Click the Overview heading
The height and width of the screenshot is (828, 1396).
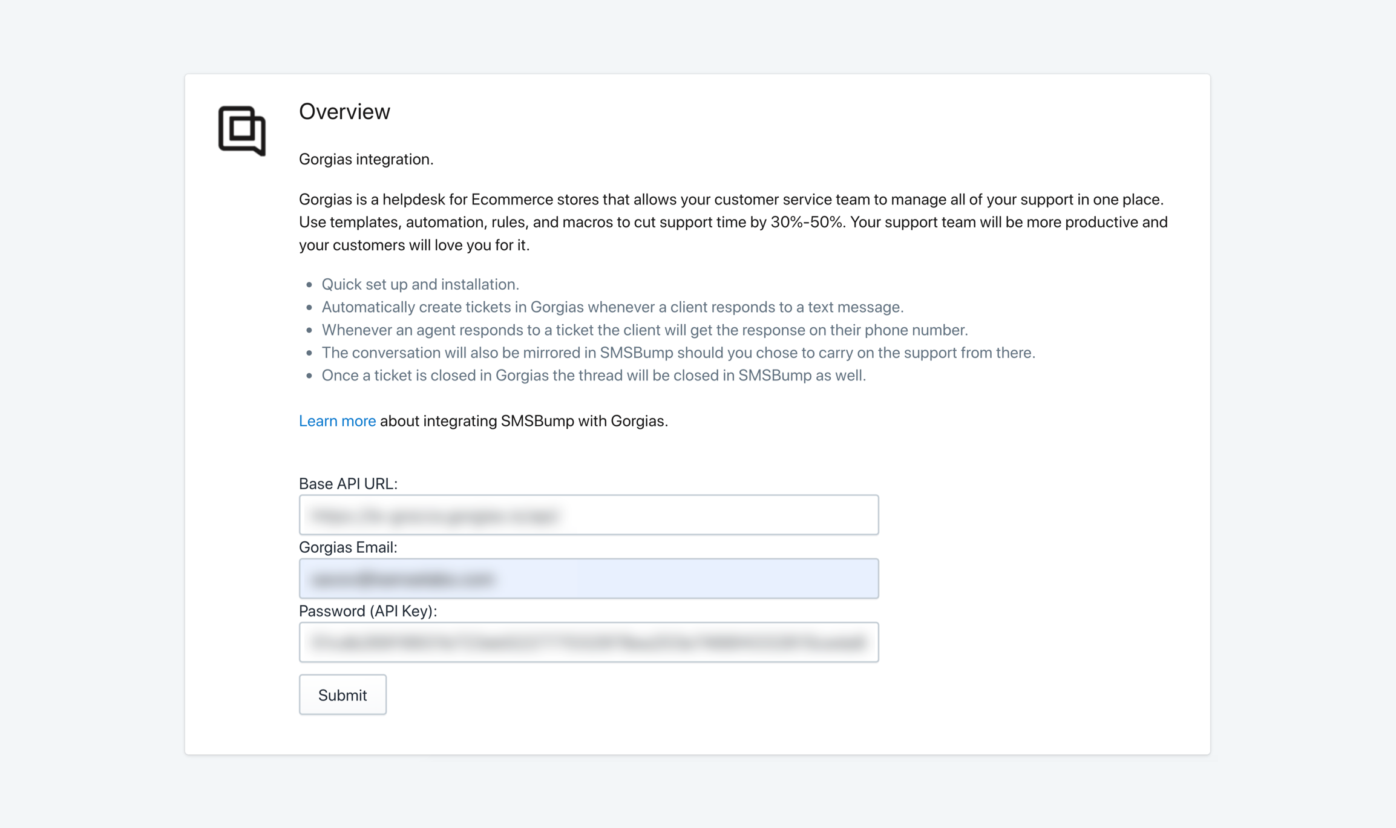tap(344, 111)
